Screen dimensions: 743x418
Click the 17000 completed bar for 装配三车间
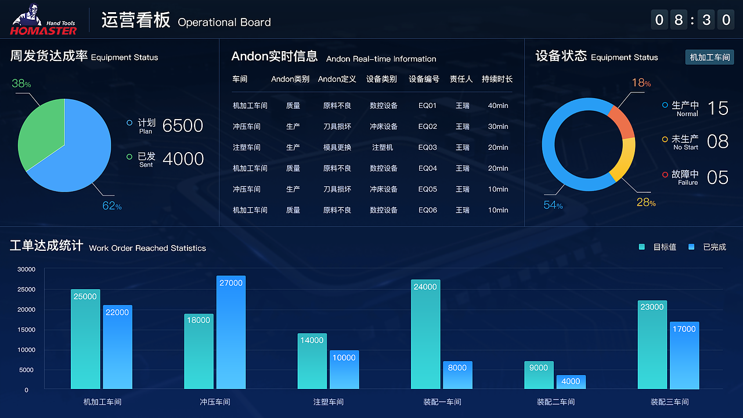click(684, 355)
